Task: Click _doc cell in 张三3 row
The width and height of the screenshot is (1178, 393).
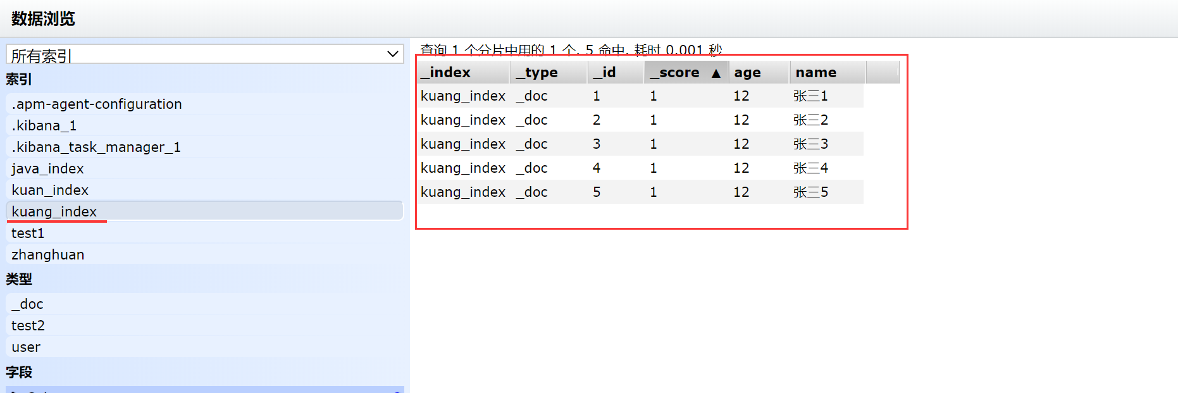Action: pyautogui.click(x=532, y=144)
